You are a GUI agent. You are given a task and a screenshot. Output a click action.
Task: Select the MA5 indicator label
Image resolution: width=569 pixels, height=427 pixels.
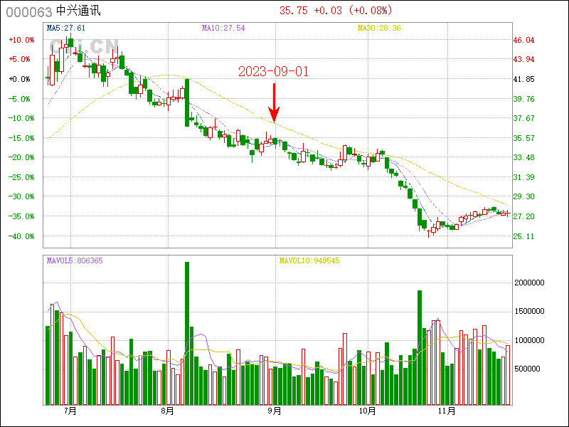coord(65,28)
